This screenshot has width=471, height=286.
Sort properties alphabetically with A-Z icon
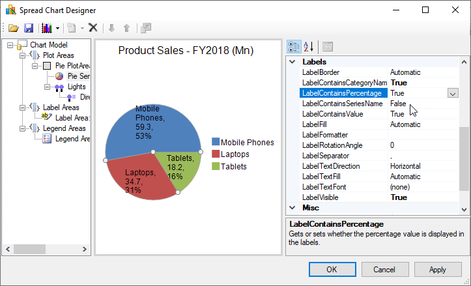309,46
